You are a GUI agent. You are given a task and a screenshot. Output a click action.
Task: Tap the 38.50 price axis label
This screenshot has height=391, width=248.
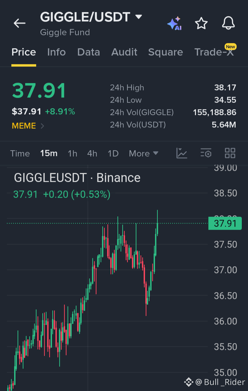pyautogui.click(x=226, y=193)
